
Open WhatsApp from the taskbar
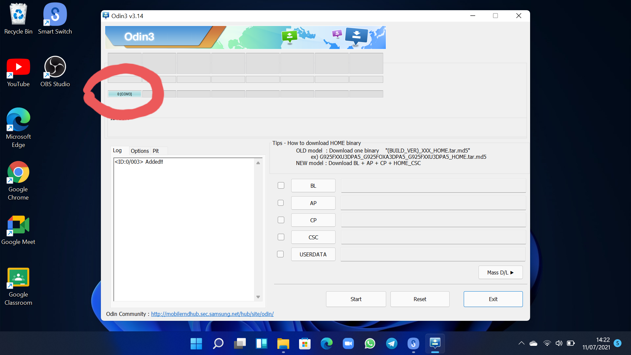370,343
